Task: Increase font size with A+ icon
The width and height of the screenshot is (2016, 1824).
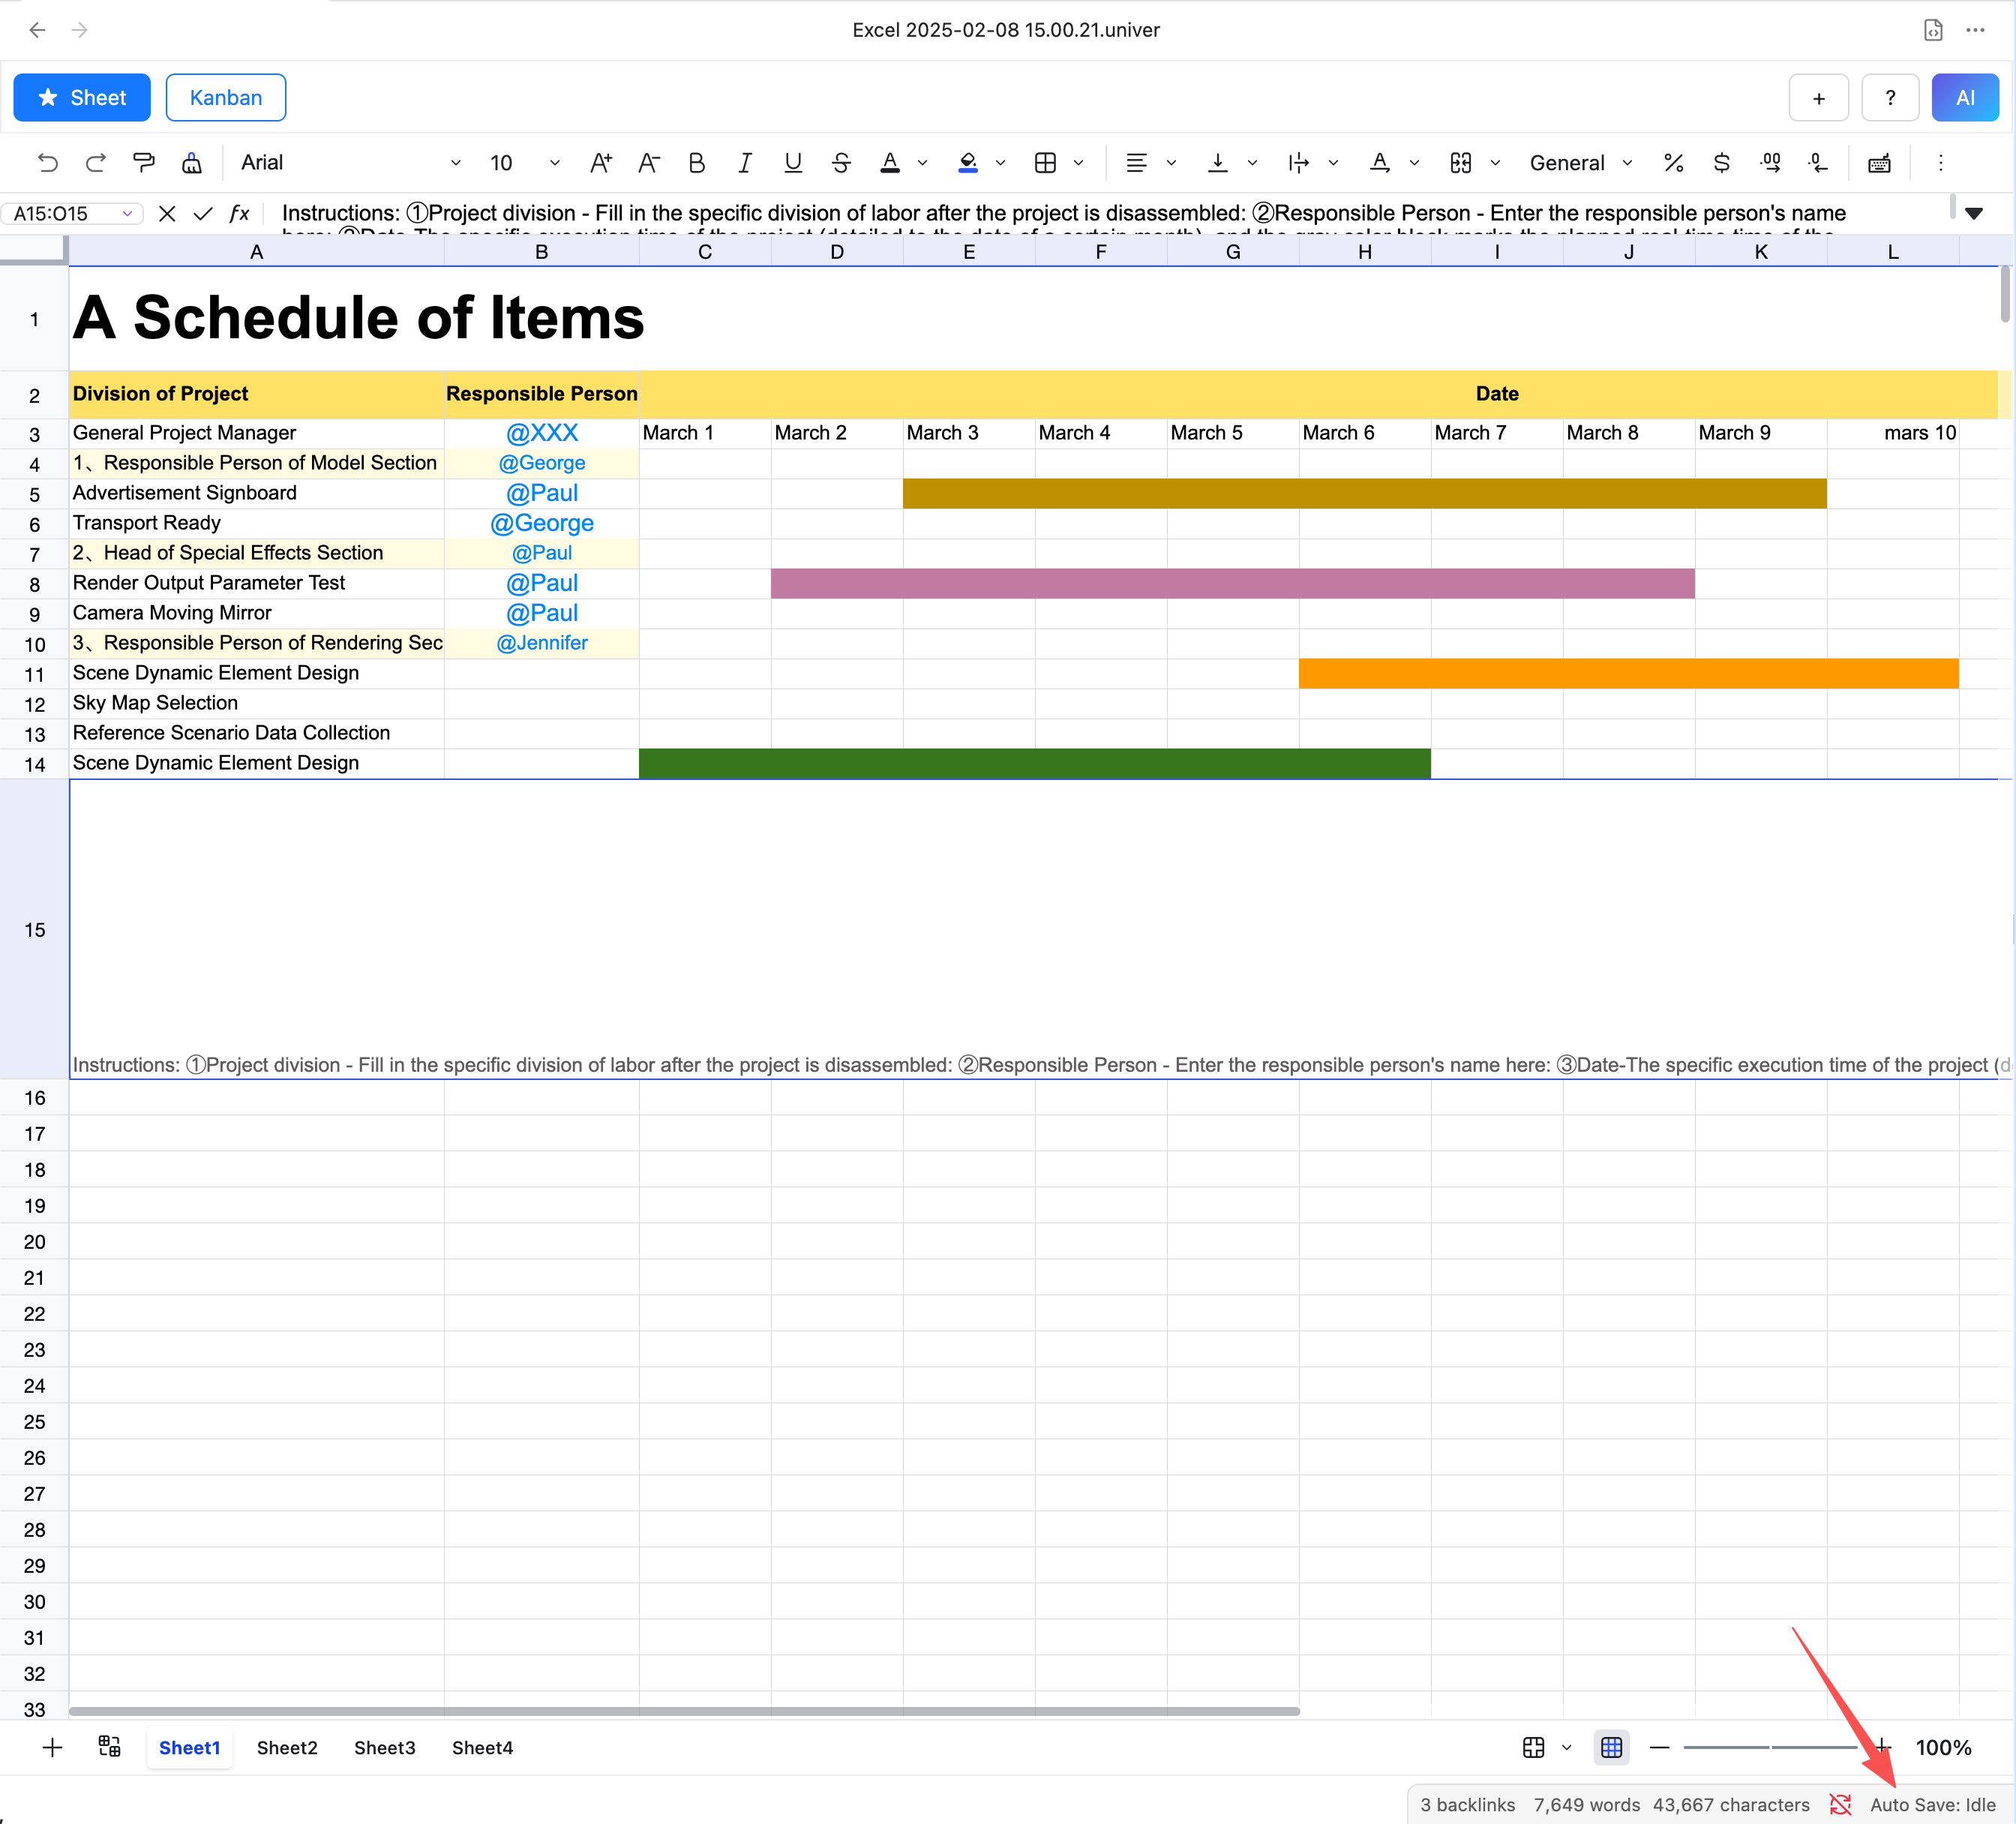Action: [600, 163]
